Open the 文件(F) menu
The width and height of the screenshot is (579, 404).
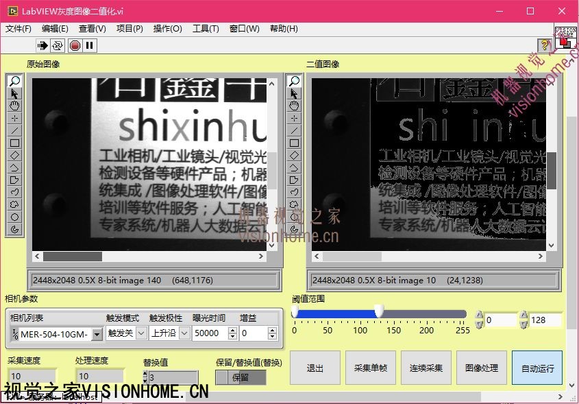(x=19, y=29)
